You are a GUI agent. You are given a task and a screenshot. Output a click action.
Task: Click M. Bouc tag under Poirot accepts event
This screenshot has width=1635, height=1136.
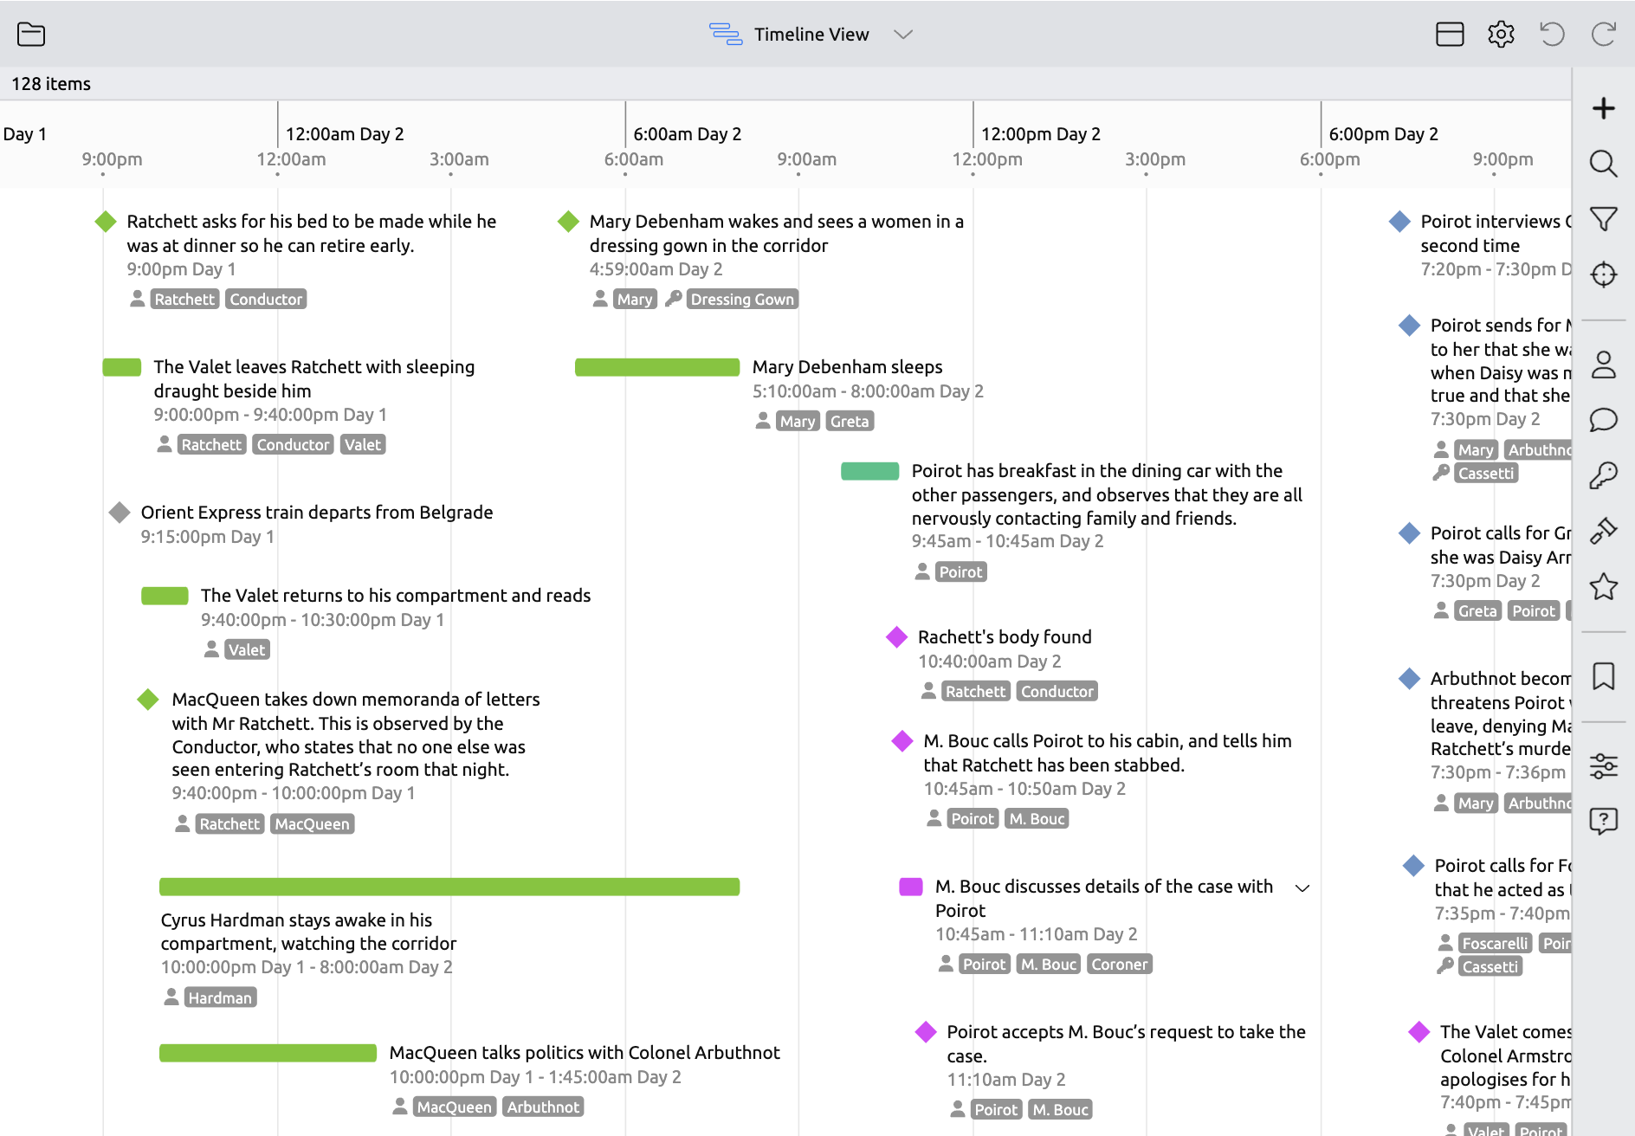(1060, 1110)
